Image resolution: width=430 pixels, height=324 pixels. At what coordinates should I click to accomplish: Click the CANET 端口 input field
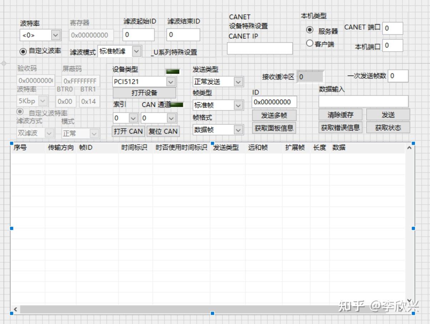click(392, 28)
